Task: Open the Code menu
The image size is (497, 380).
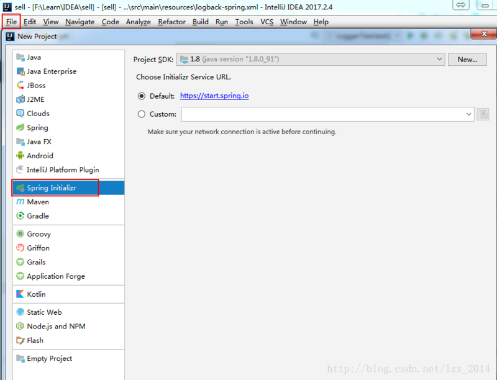Action: [111, 22]
